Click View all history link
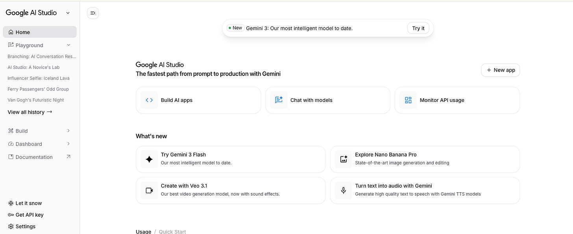The height and width of the screenshot is (234, 573). pos(30,112)
